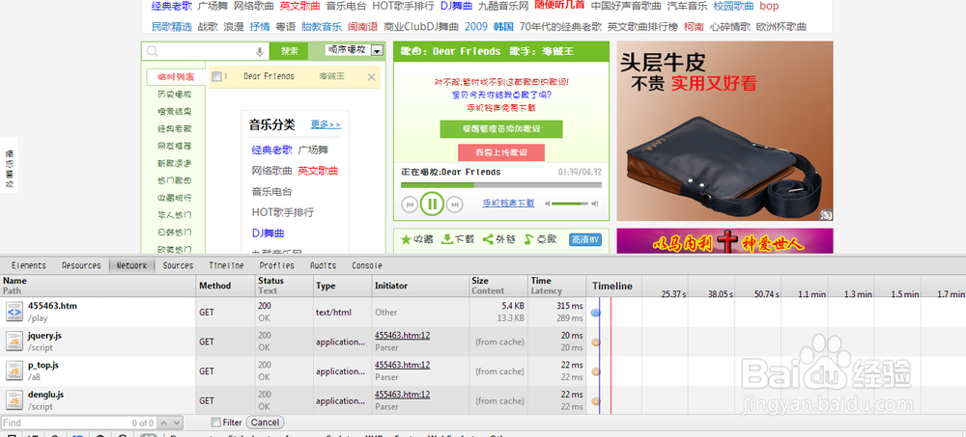Click the JS file icon for jquery.js
The height and width of the screenshot is (437, 966).
pos(14,341)
